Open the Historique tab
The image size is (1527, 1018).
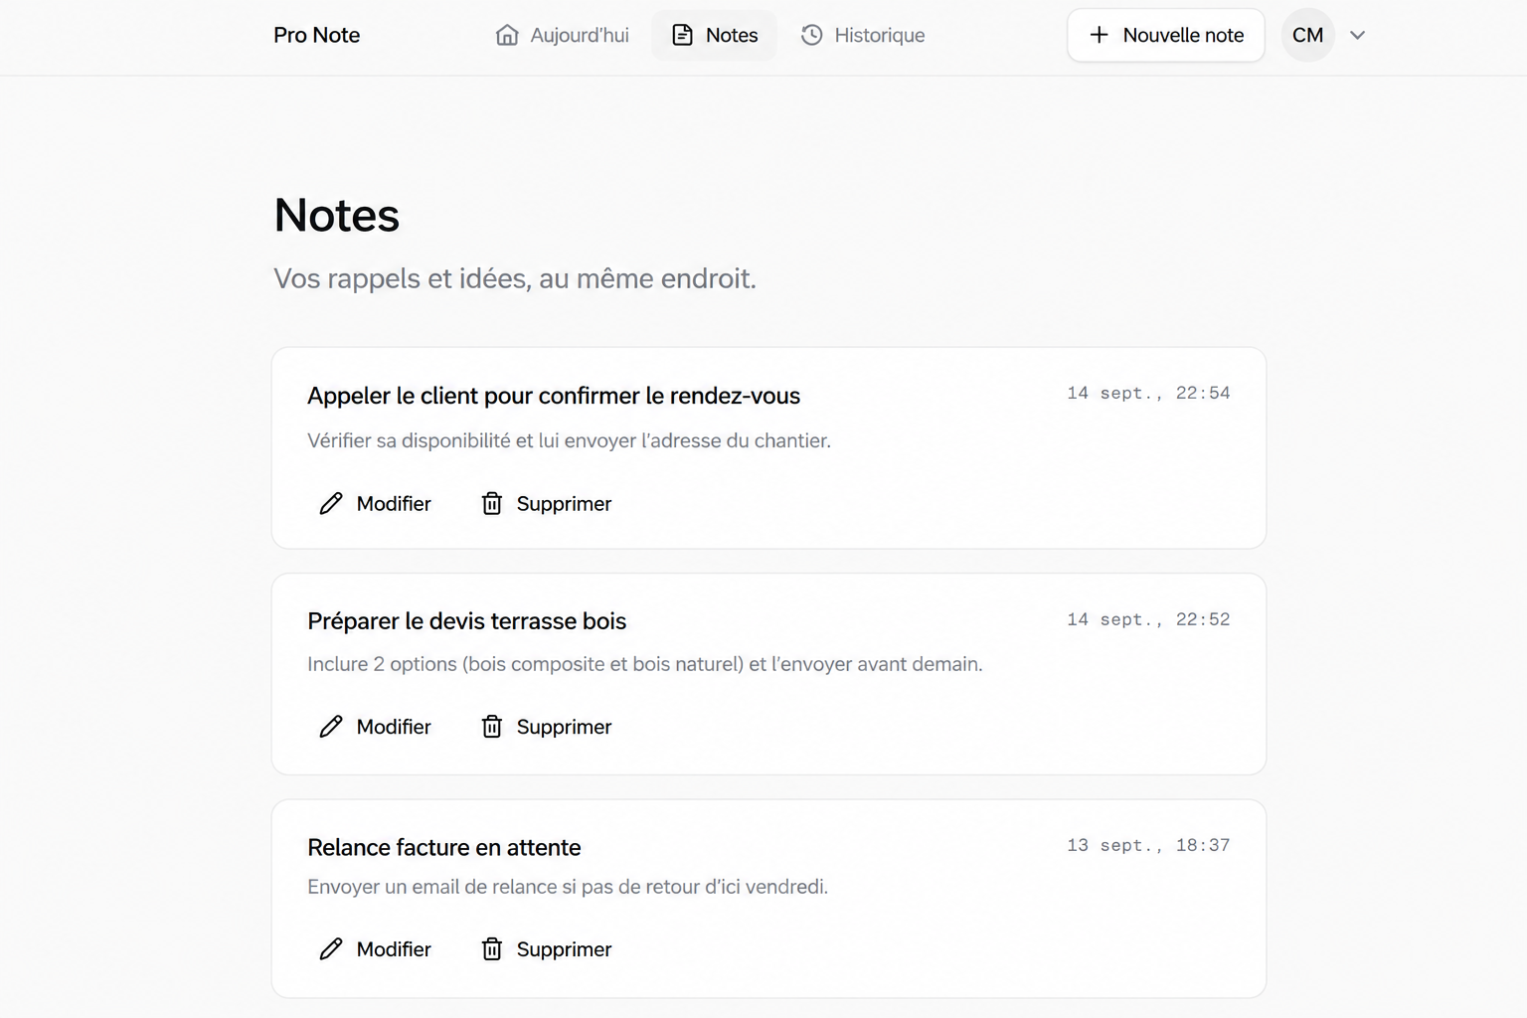point(863,36)
